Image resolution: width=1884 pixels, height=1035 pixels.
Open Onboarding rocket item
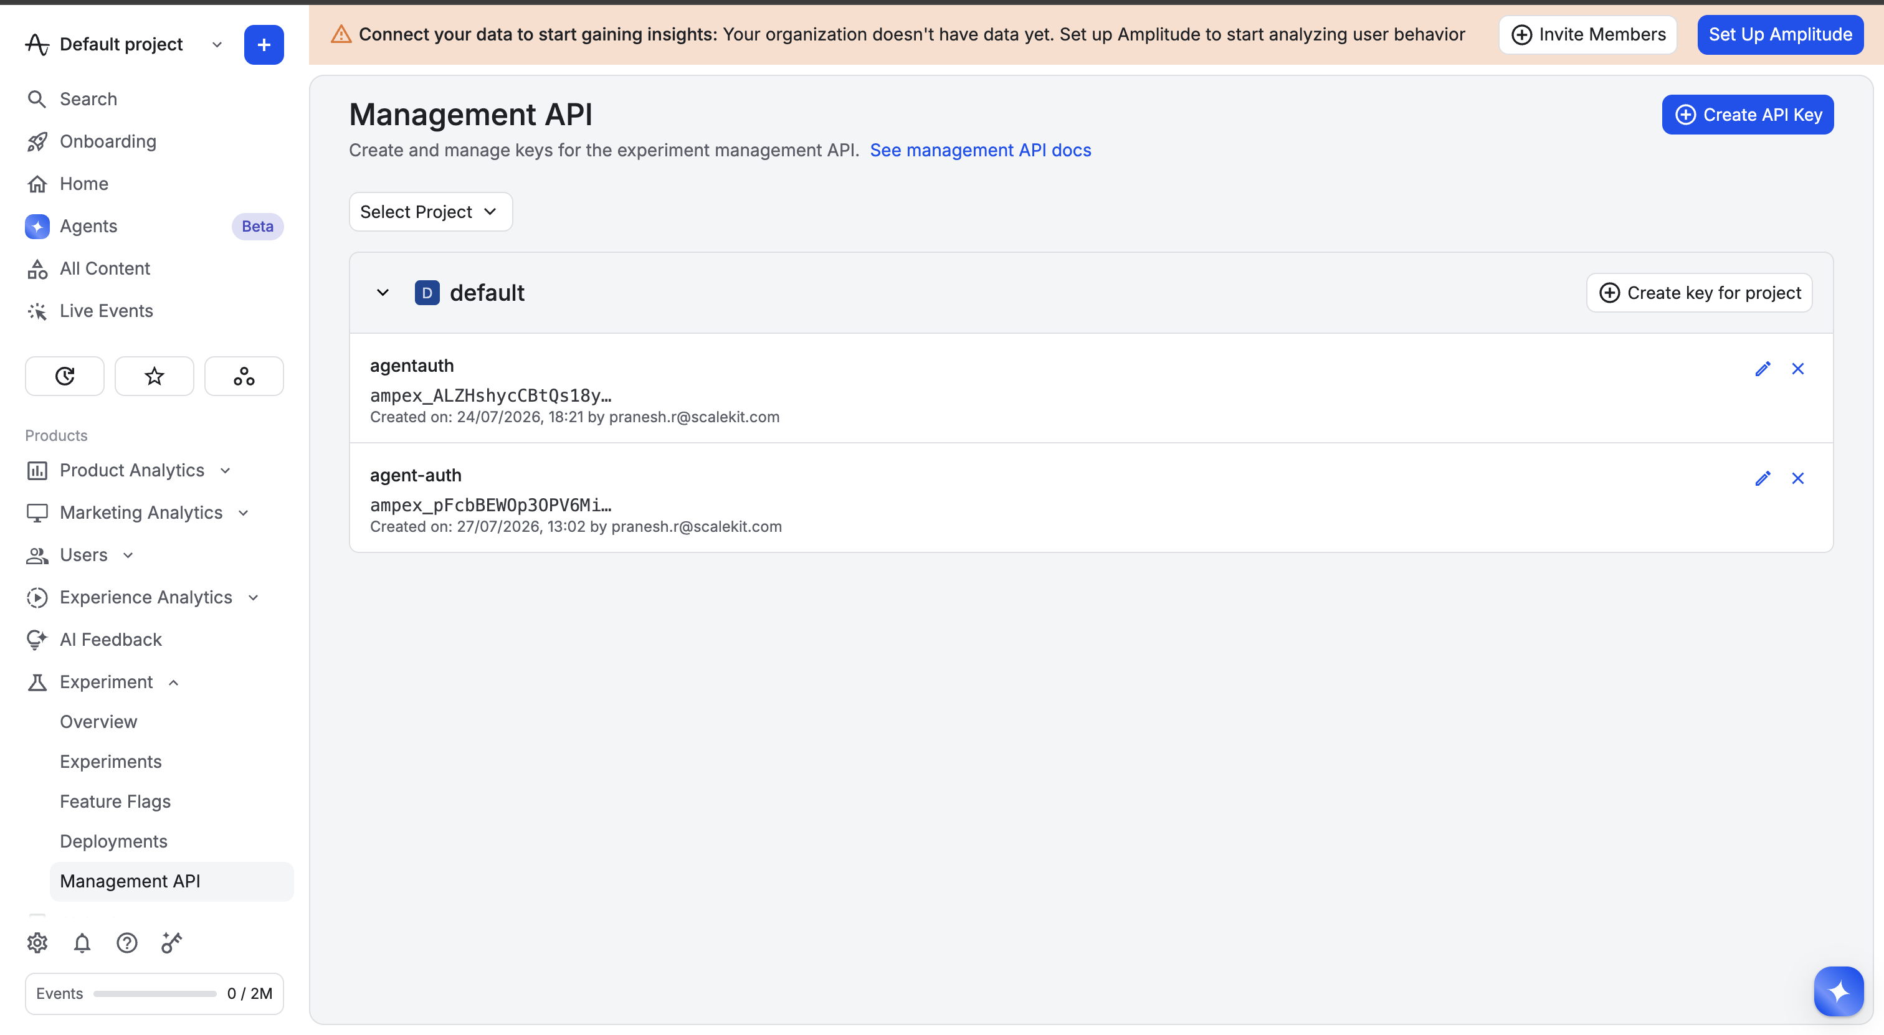108,141
